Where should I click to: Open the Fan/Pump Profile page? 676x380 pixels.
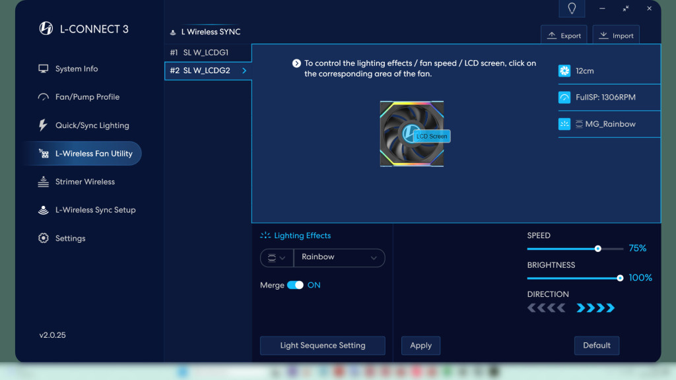(87, 97)
